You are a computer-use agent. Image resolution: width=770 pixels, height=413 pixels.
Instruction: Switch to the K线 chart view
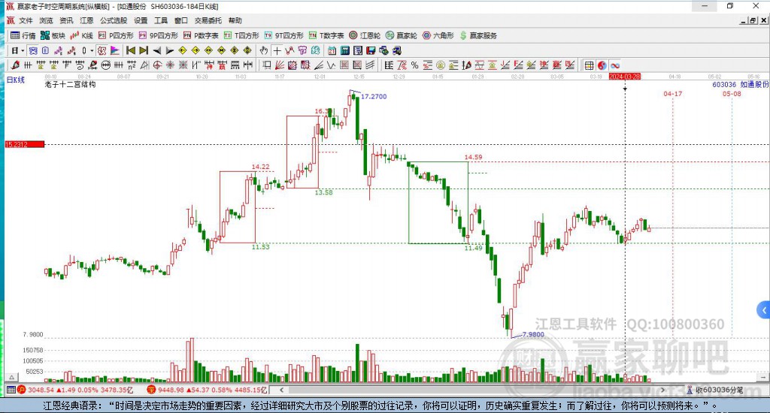click(81, 35)
